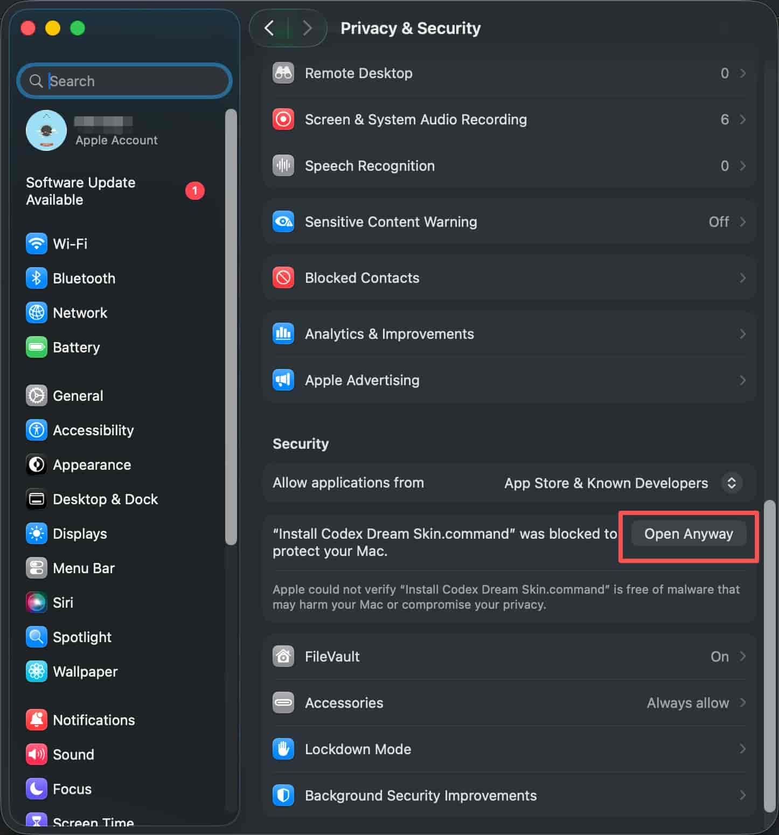This screenshot has height=835, width=779.
Task: Click the Privacy & Security title
Action: pos(411,28)
